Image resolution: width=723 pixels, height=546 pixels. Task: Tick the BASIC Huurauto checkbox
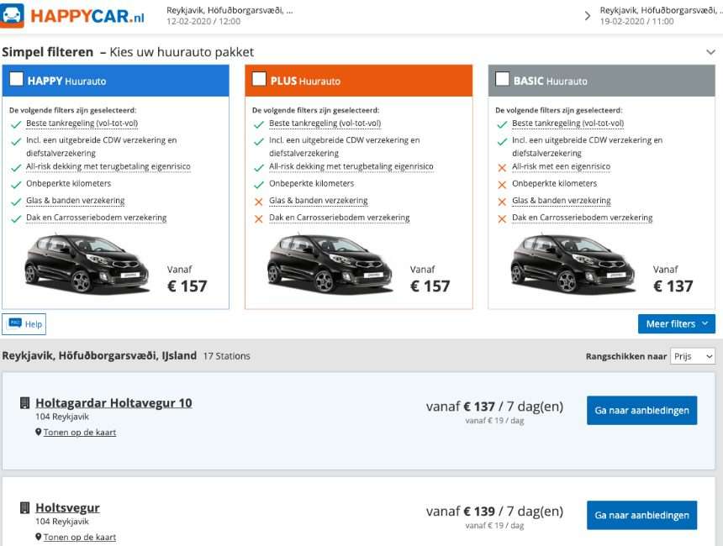tap(502, 79)
